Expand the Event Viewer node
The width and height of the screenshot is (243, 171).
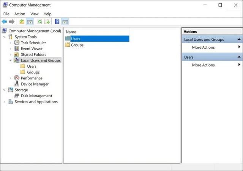[x=11, y=49]
